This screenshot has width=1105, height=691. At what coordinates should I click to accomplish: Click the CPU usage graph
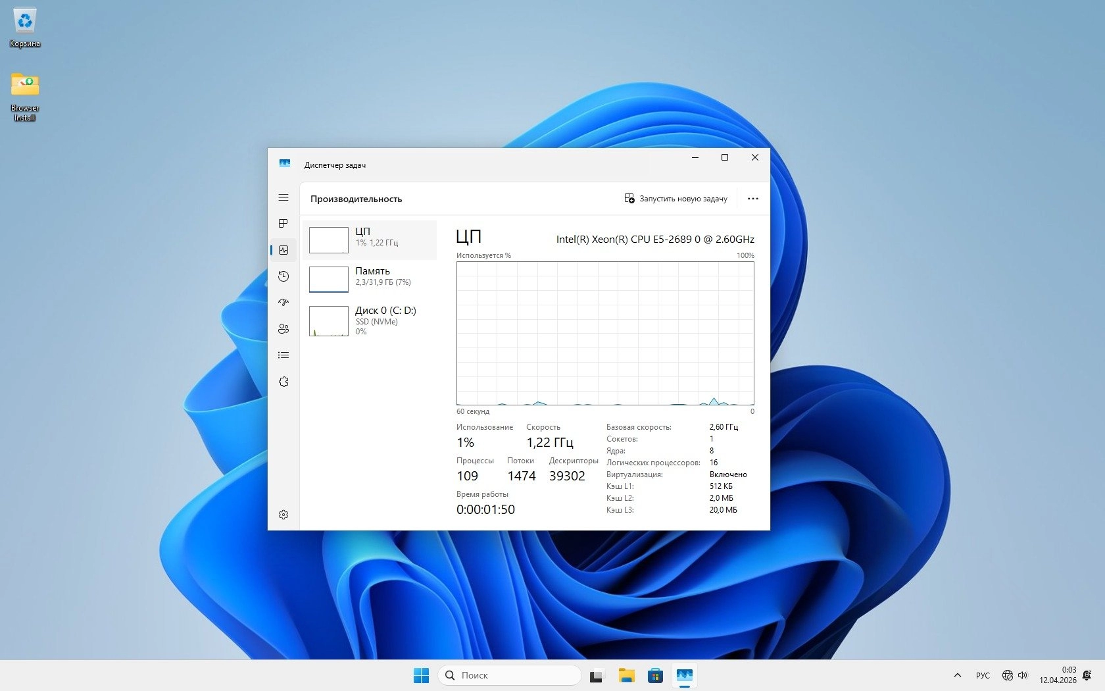tap(605, 333)
